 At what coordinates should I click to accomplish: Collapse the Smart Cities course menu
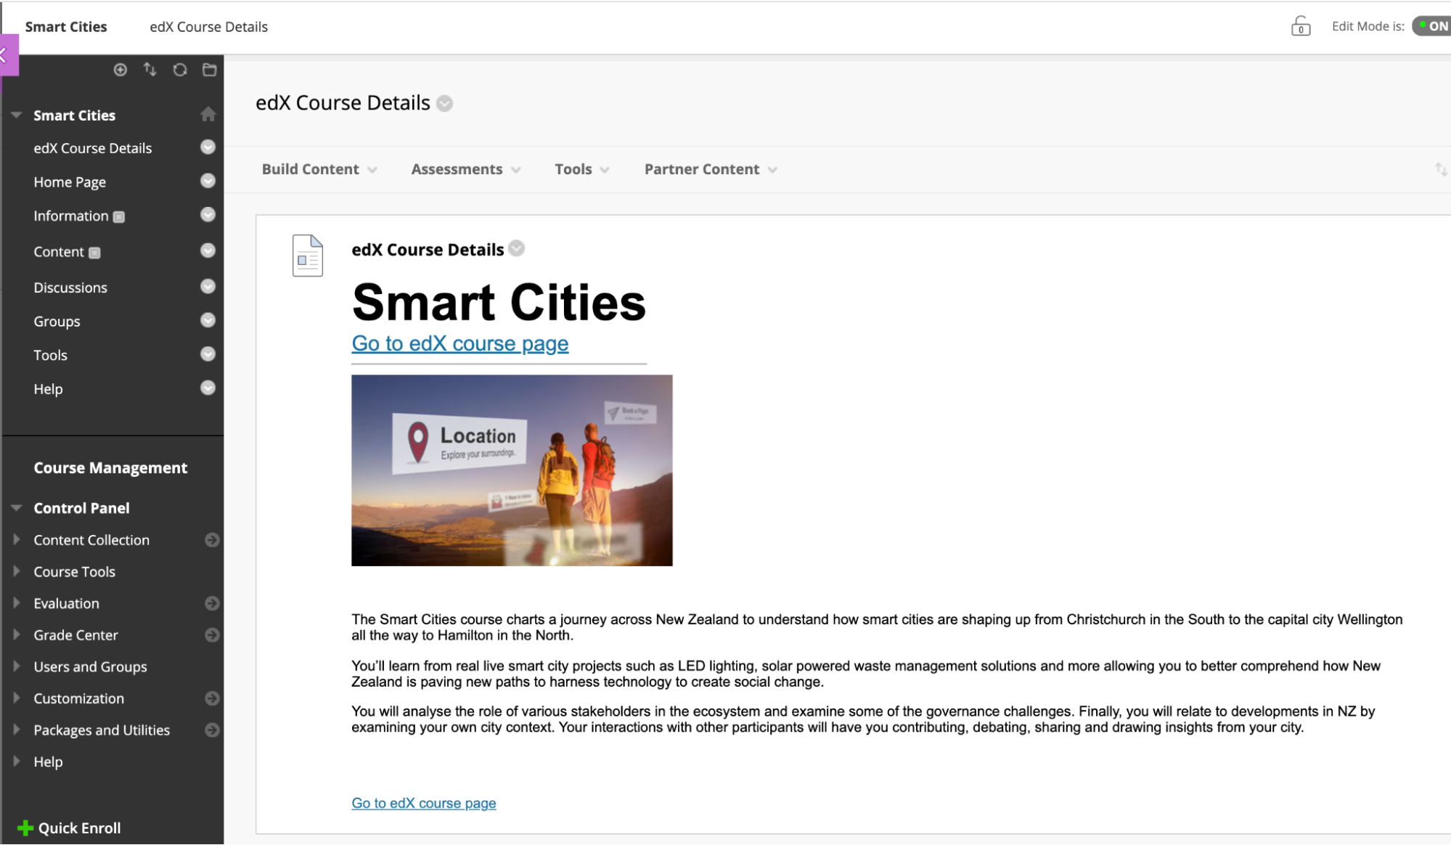tap(17, 115)
